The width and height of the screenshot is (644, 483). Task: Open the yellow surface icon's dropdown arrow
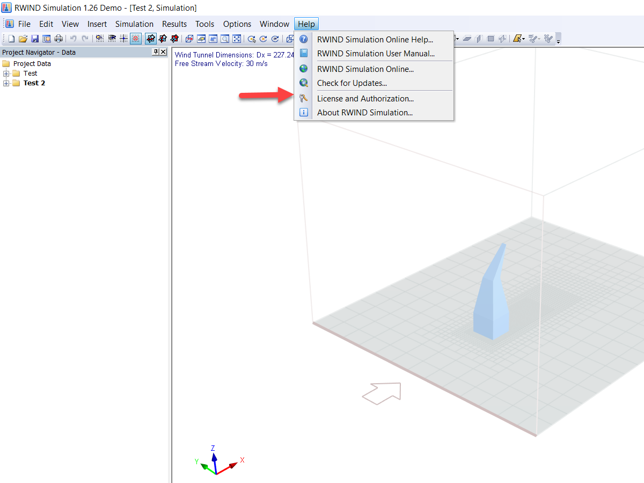(x=523, y=39)
